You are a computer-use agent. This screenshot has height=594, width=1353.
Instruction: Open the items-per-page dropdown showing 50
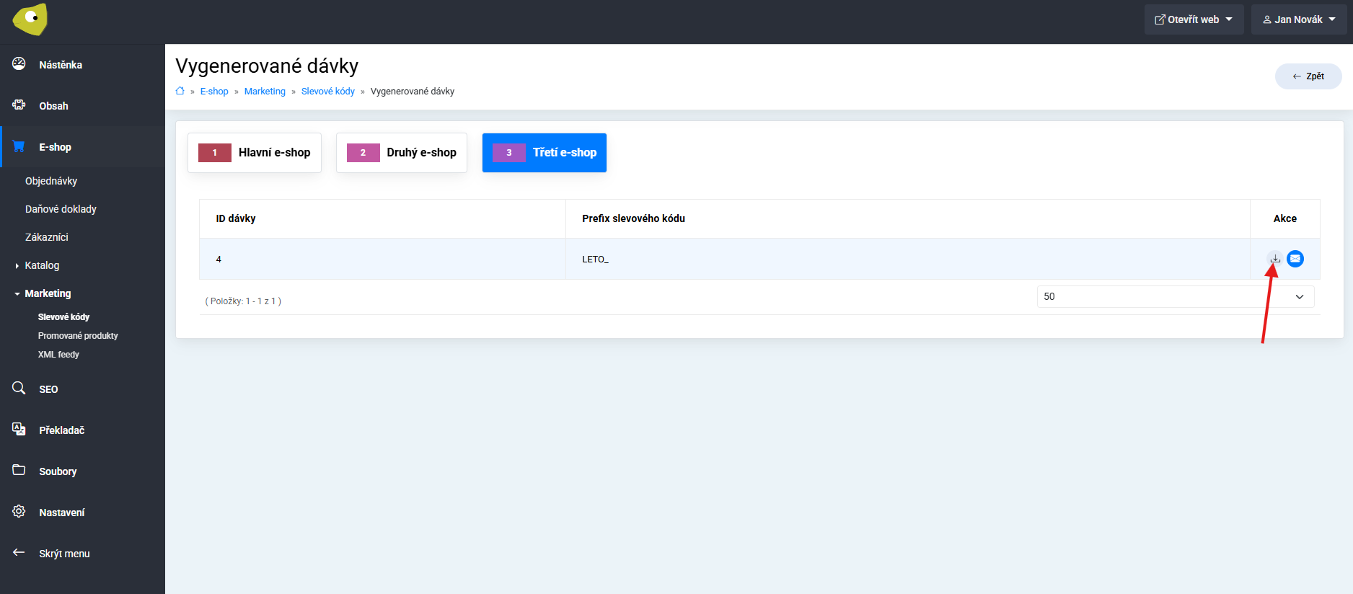pyautogui.click(x=1176, y=296)
